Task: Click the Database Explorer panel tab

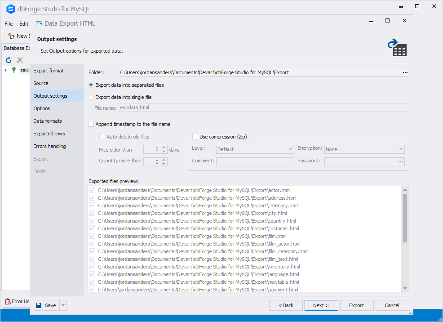Action: (x=16, y=48)
